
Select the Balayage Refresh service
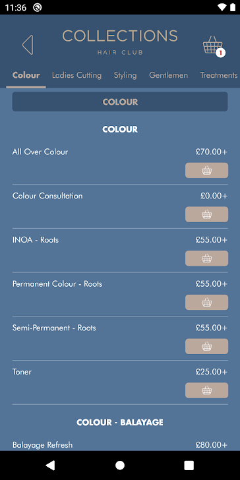43,445
